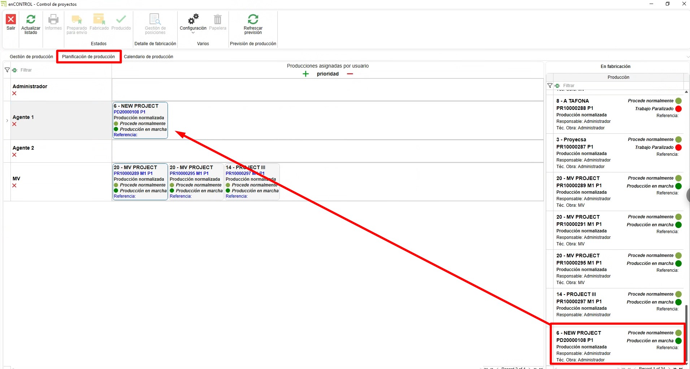Click PR10000295 M1 P1 link in MV row

(189, 173)
